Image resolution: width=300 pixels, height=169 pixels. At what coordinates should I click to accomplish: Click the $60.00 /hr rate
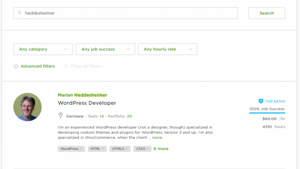(274, 119)
